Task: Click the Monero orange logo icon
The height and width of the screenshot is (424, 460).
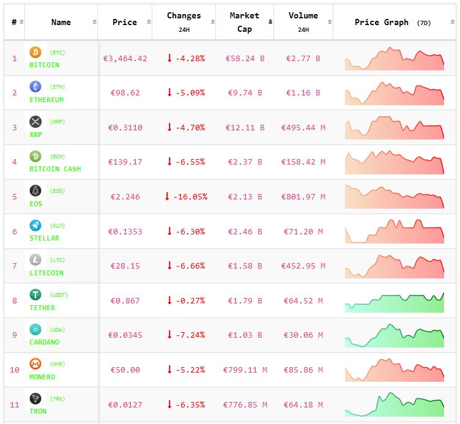Action: pyautogui.click(x=35, y=364)
